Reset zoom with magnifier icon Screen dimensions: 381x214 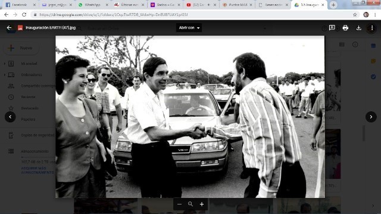tap(190, 204)
